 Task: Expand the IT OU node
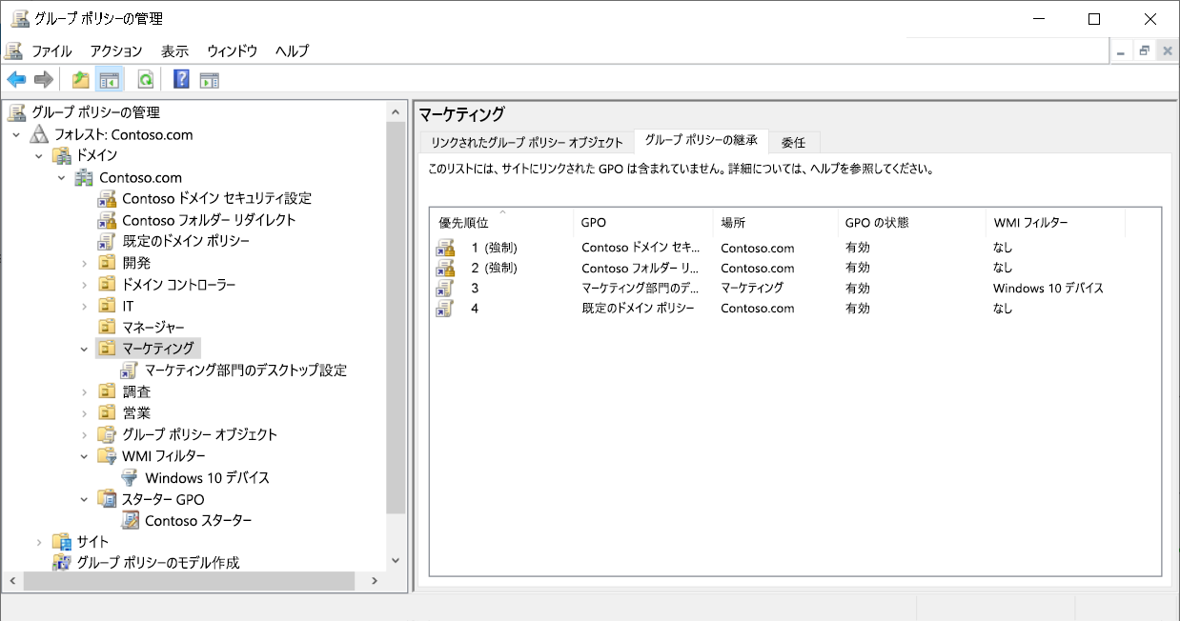click(85, 306)
